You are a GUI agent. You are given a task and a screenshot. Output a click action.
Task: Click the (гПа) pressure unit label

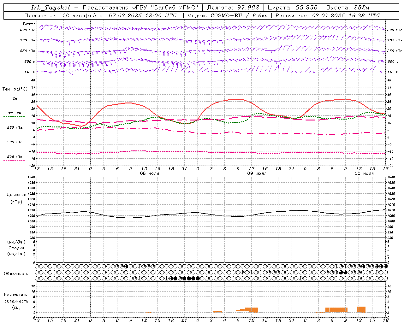pyautogui.click(x=16, y=202)
